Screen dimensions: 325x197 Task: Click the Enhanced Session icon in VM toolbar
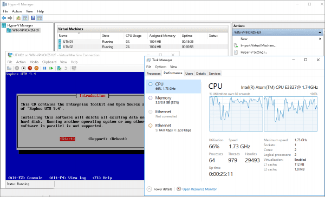pos(74,68)
